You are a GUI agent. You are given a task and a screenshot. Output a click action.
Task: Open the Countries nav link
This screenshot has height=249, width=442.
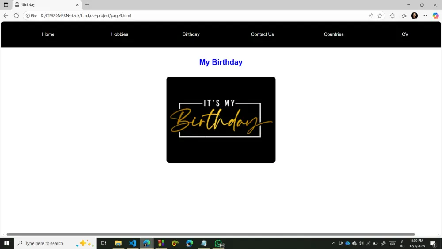point(333,34)
